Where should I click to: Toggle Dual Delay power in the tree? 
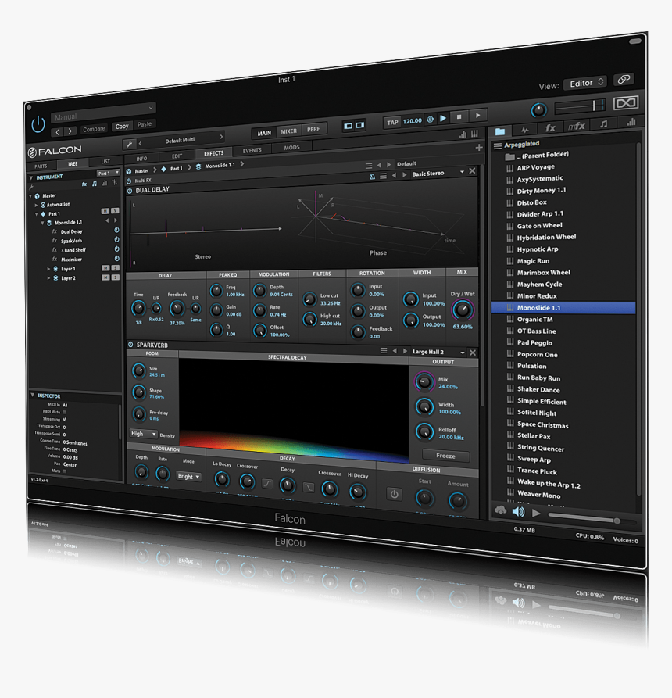click(x=116, y=230)
